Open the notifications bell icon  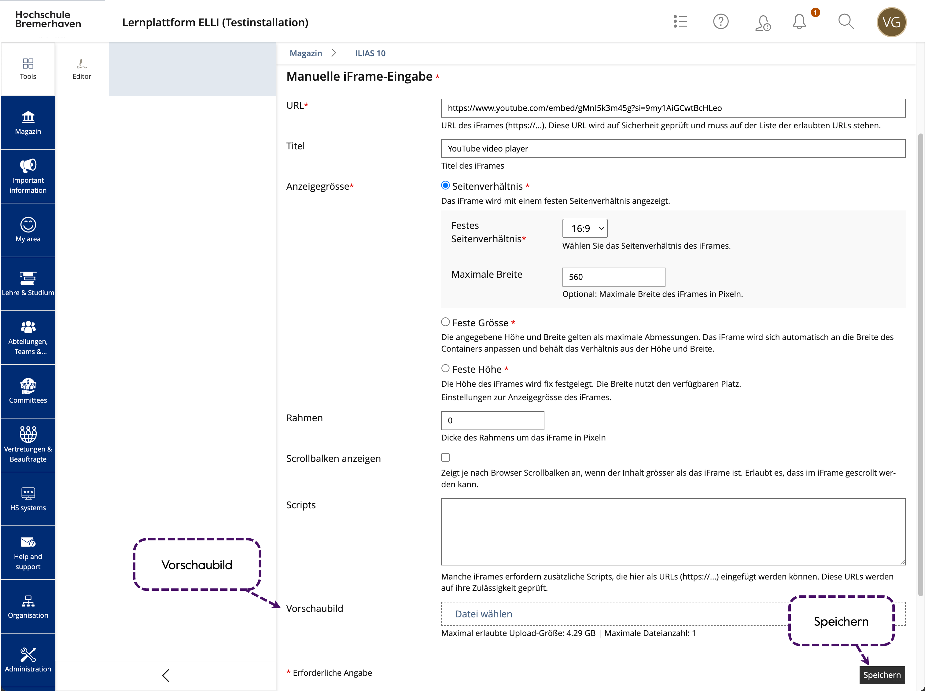799,22
